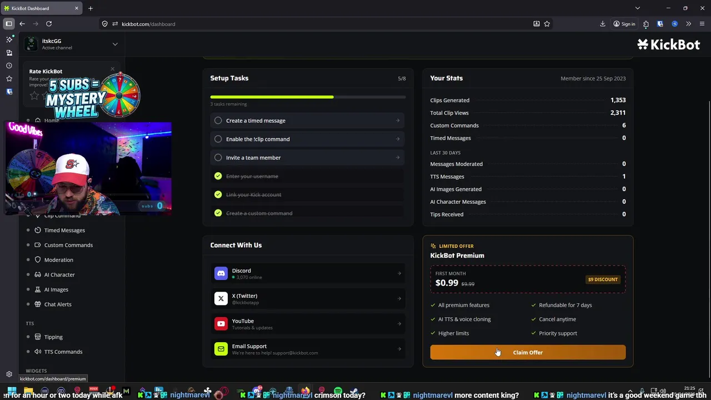The image size is (711, 400).
Task: Click checkmark beside Link your Kick account
Action: (x=218, y=194)
